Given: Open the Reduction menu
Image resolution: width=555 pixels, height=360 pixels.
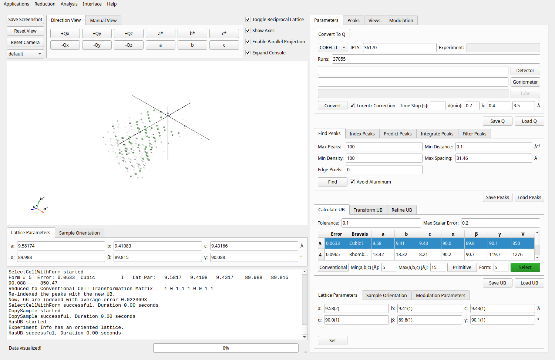Looking at the screenshot, I should tap(45, 4).
